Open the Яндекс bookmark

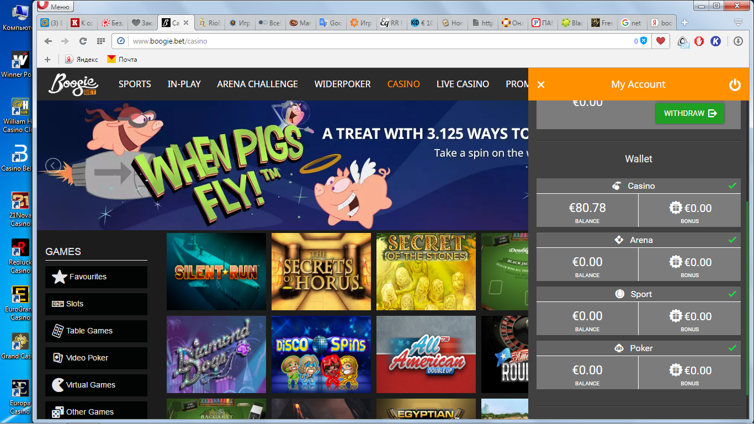click(x=82, y=59)
